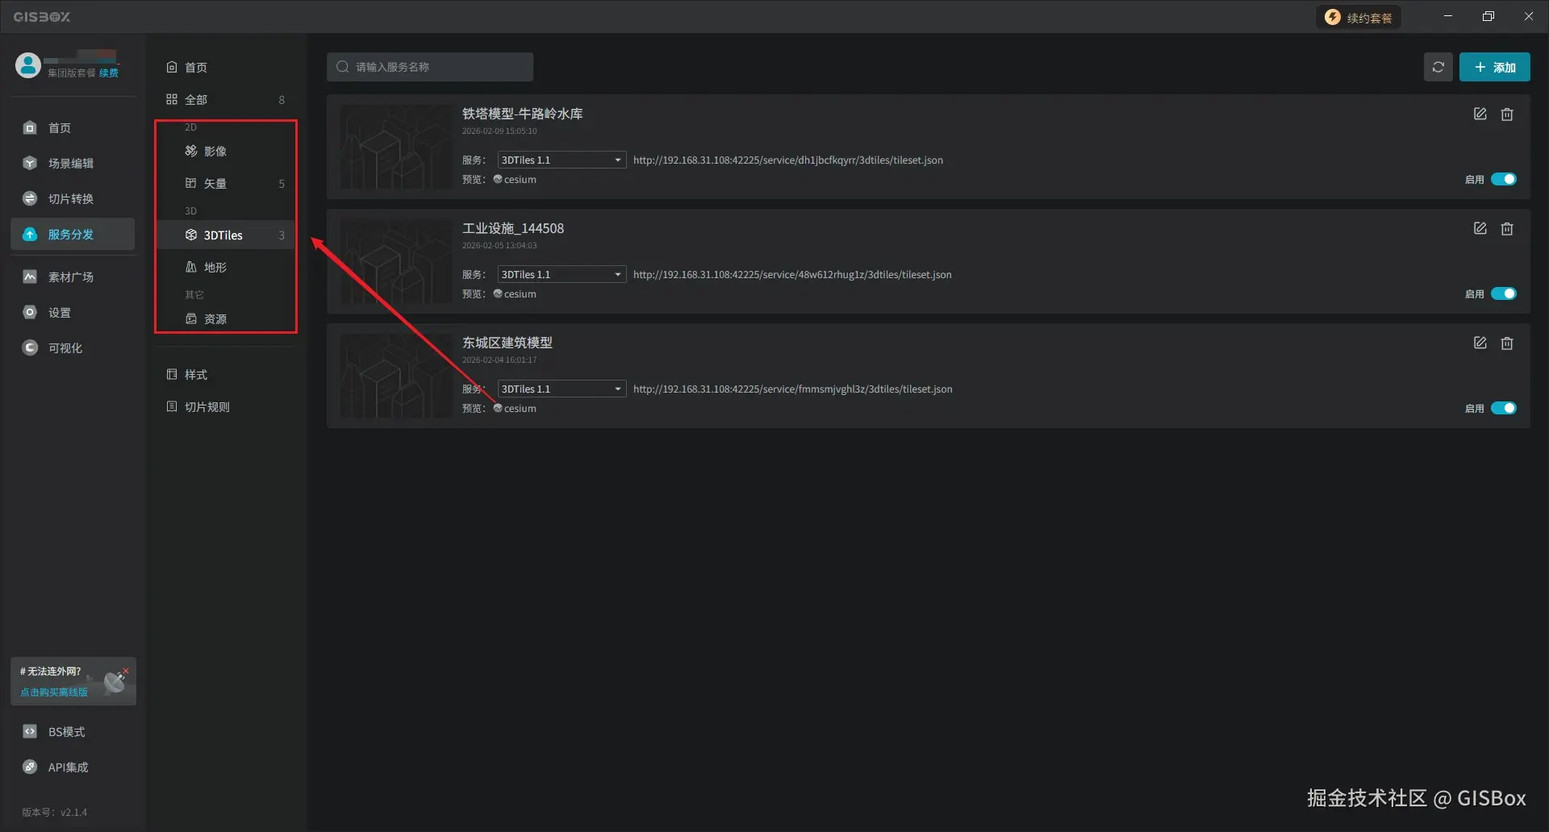Open the 场景编辑 panel in sidebar
Viewport: 1549px width, 832px height.
point(69,163)
